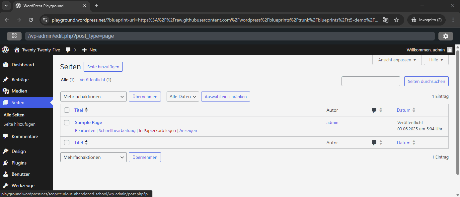Open the WordPress logo menu in admin bar
460x197 pixels.
click(x=5, y=50)
